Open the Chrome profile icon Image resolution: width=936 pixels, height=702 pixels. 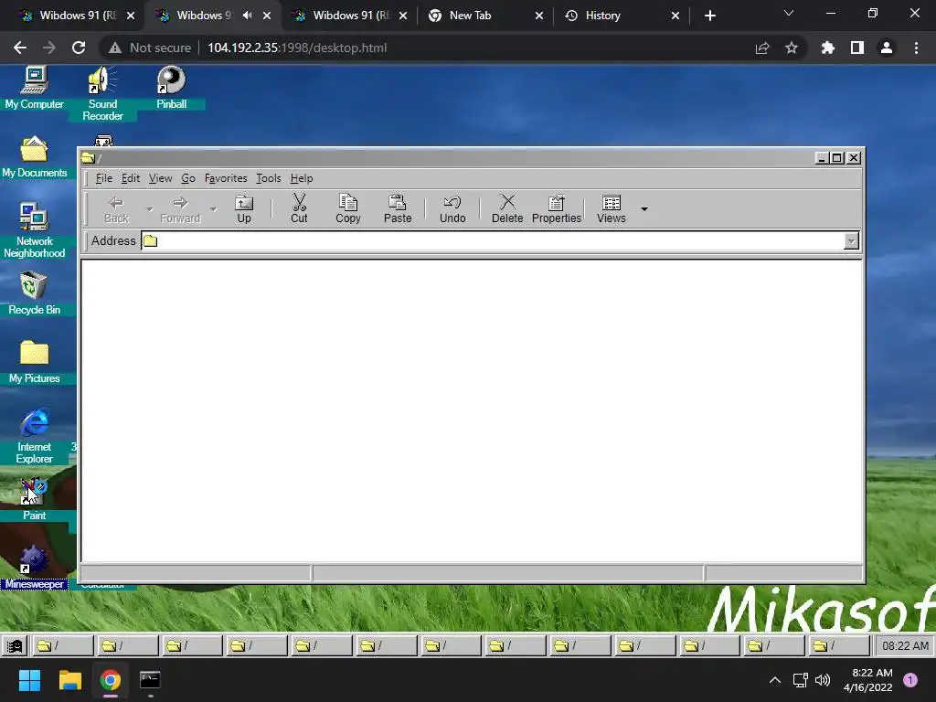click(x=887, y=48)
